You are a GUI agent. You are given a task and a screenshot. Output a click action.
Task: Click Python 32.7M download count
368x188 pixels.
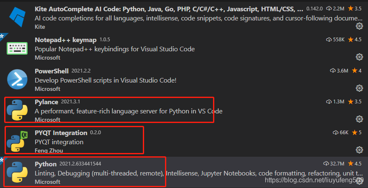334,163
